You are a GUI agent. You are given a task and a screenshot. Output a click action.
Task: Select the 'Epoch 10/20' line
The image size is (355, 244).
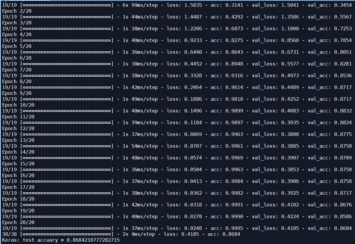point(18,105)
